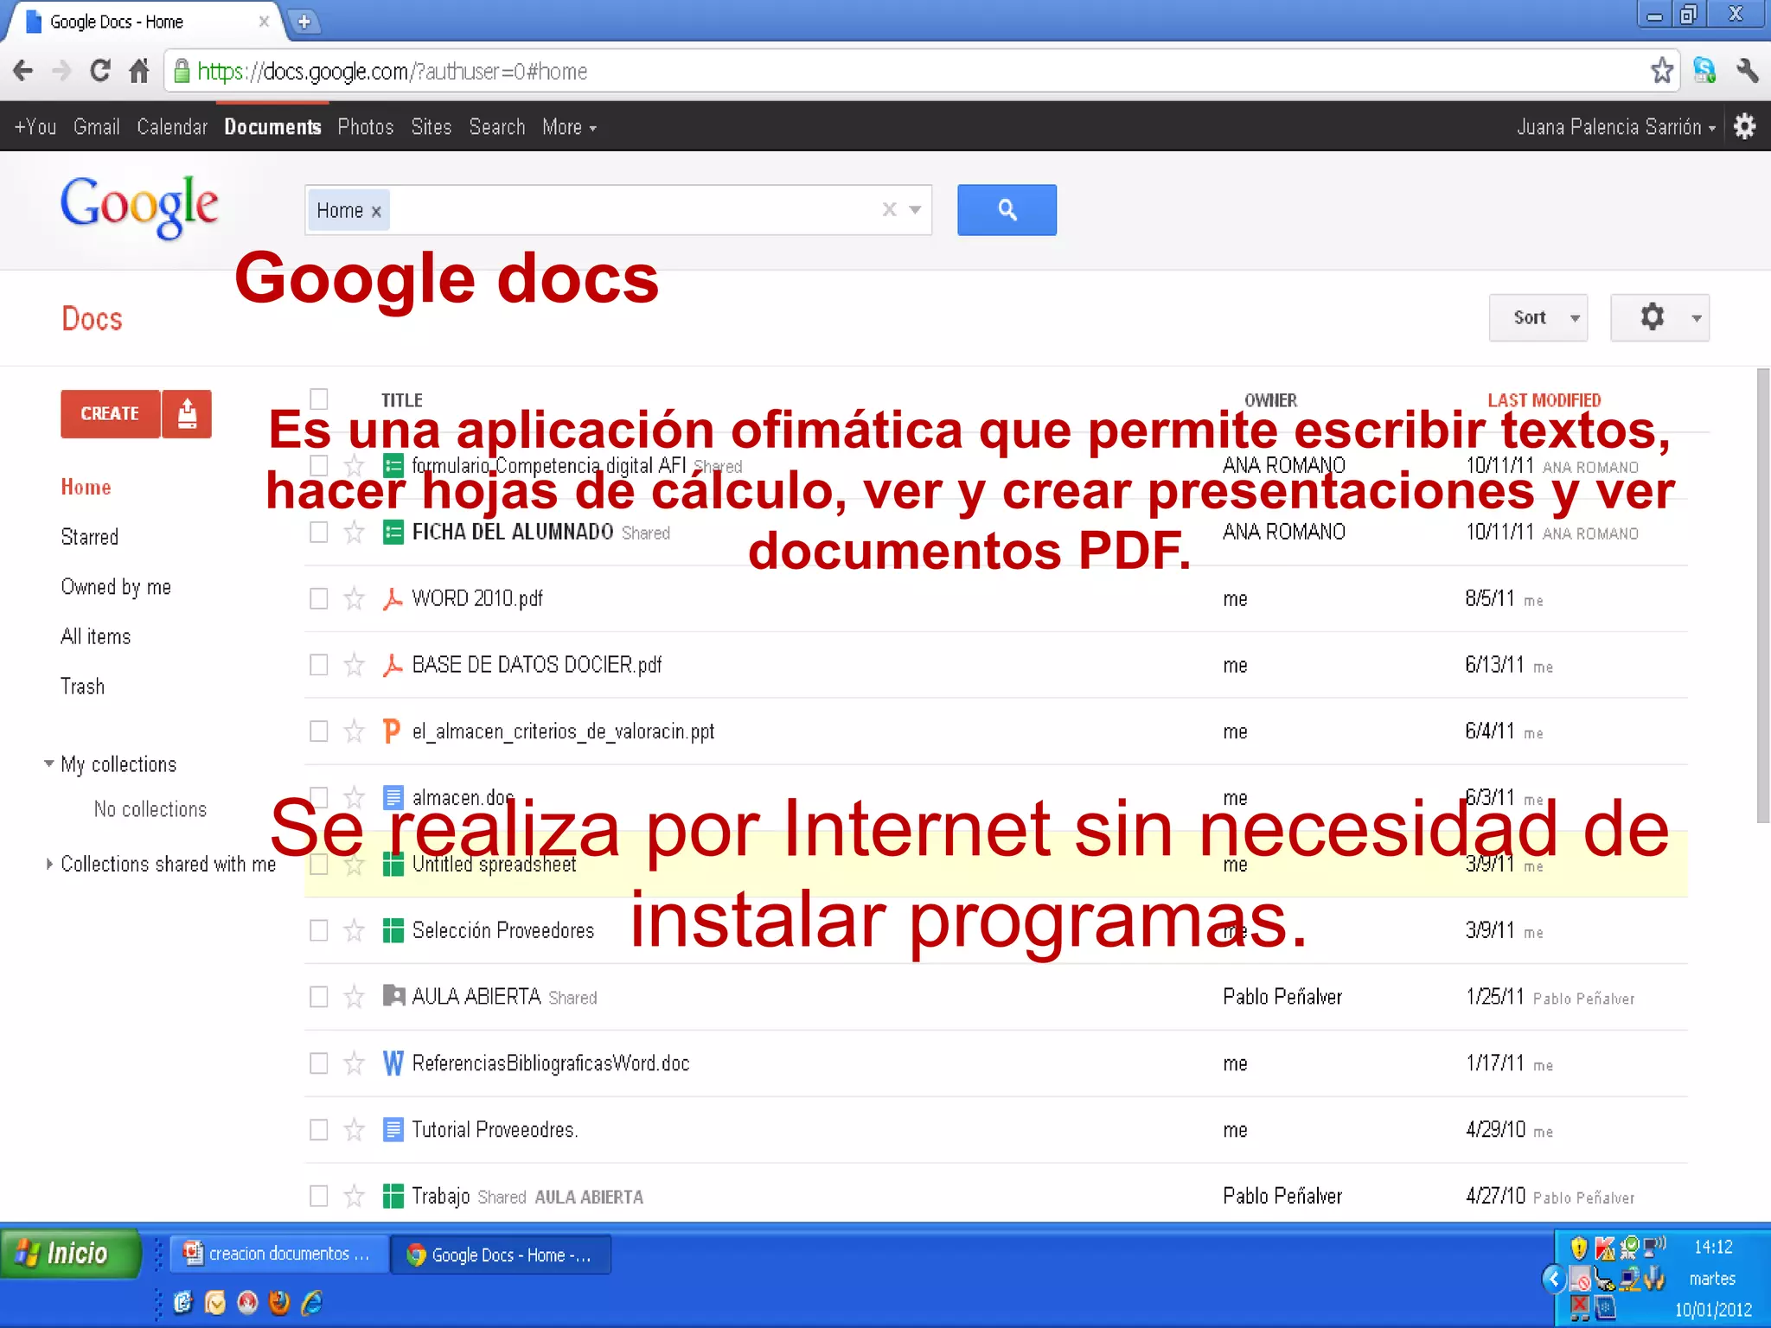Check the FICHA DEL ALUMNADO row checkbox

click(319, 532)
